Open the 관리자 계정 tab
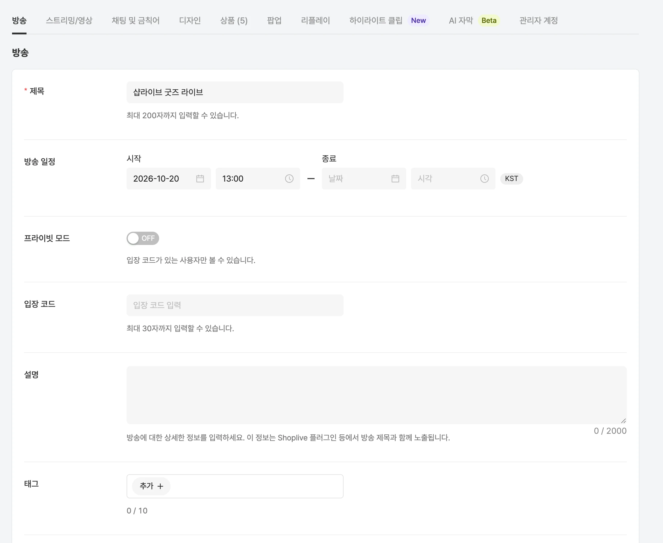Screen dimensions: 663x543 pos(538,21)
